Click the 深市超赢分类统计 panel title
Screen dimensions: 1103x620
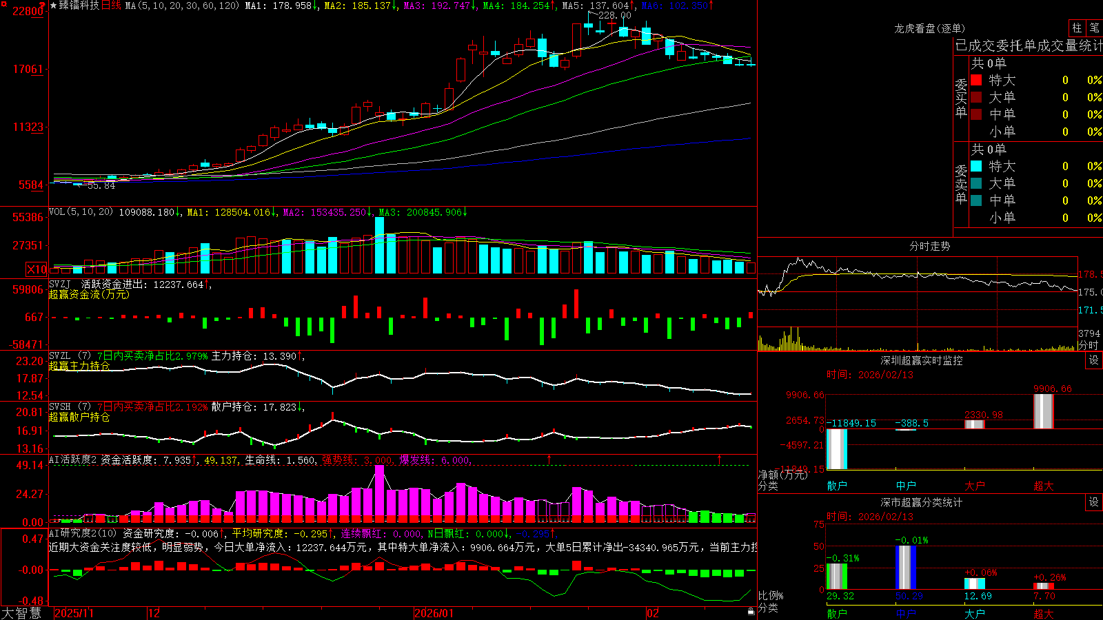[922, 502]
